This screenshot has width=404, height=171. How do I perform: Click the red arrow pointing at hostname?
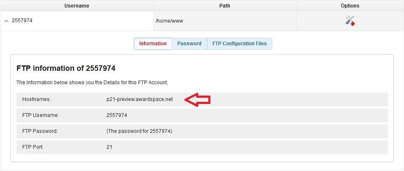click(198, 100)
